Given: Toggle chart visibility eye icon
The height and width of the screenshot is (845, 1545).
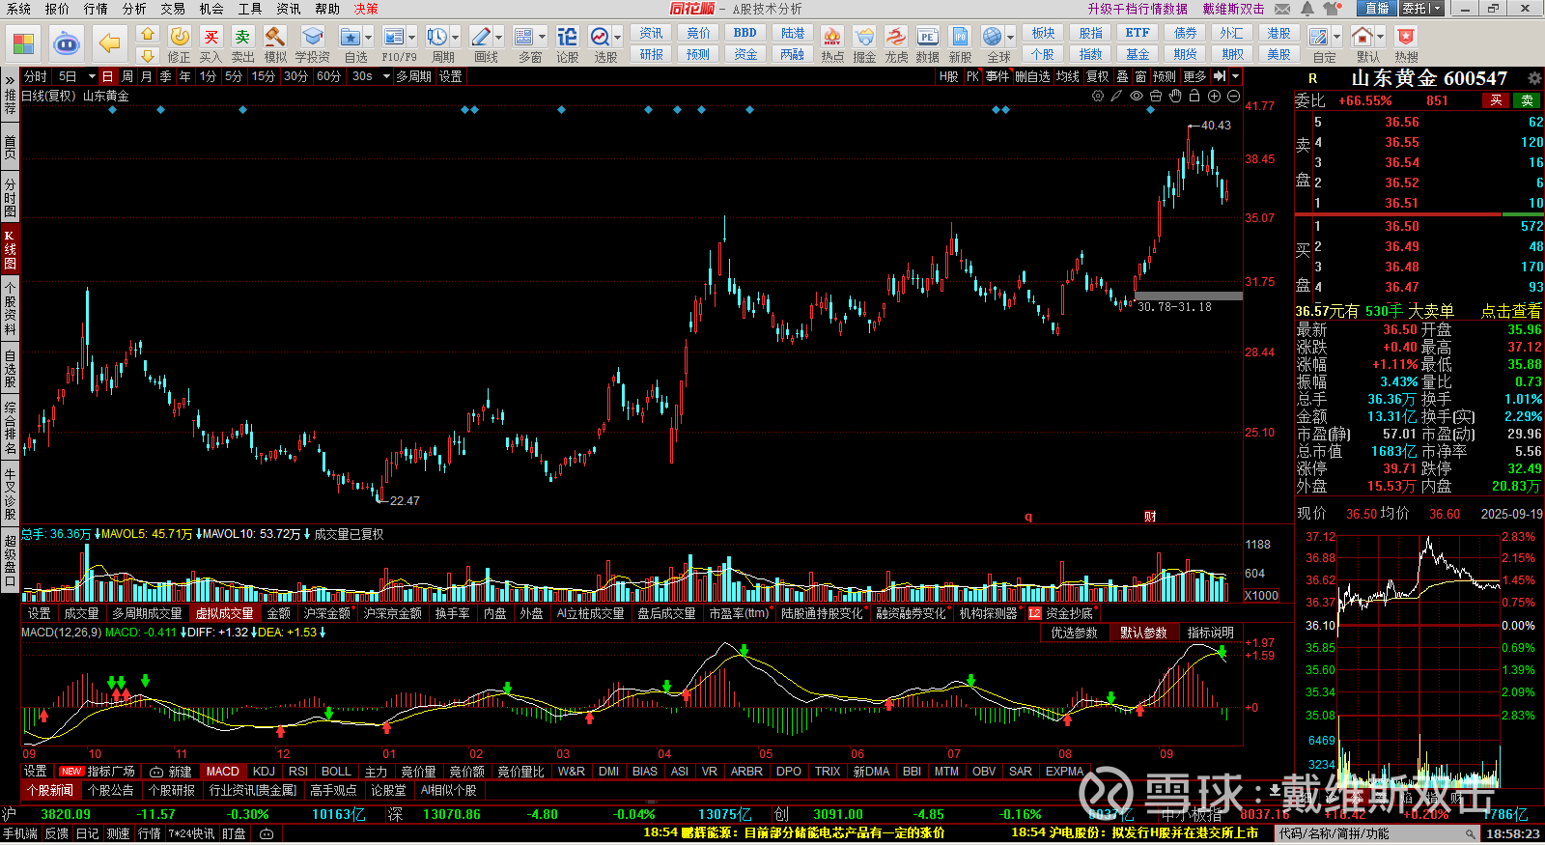Looking at the screenshot, I should pos(1137,96).
